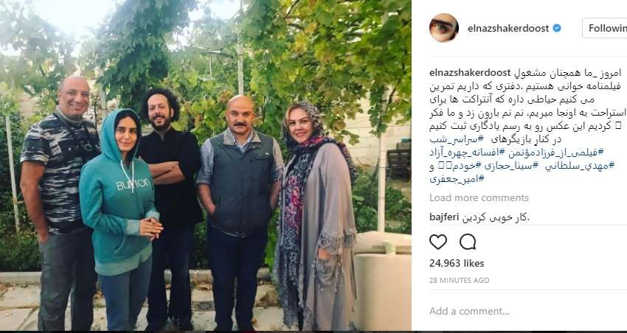Open the #سراسر_شب hashtag
Image resolution: width=627 pixels, height=333 pixels.
[457, 139]
